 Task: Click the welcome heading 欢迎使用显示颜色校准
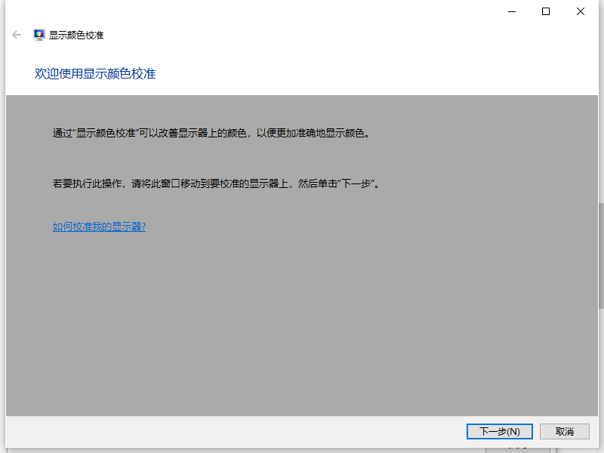point(95,74)
